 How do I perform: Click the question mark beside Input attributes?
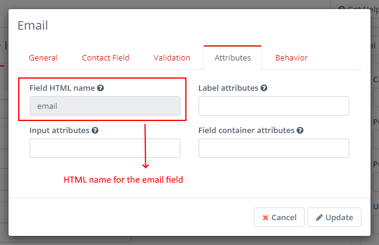point(96,130)
